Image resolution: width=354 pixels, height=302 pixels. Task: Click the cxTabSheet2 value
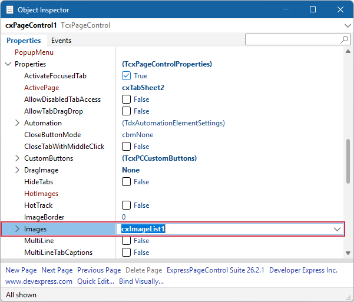(x=143, y=88)
